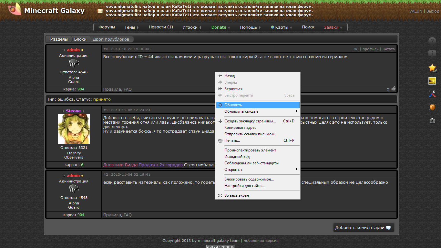The height and width of the screenshot is (248, 441).
Task: Click the chip avatar of admin post #2
Action: tap(74, 189)
